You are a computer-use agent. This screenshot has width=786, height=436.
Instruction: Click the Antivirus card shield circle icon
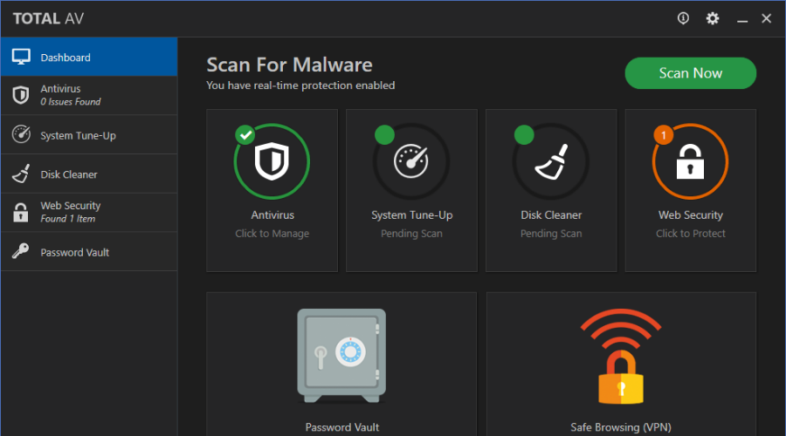coord(272,161)
